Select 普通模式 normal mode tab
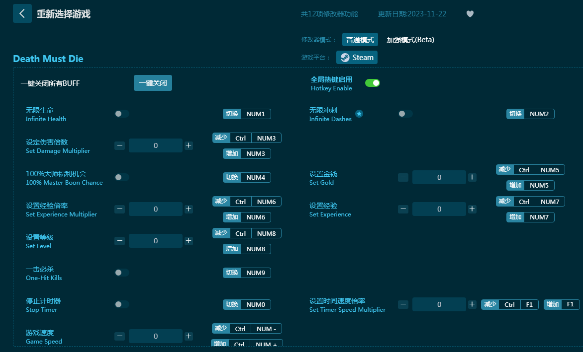Viewport: 583px width, 352px height. pyautogui.click(x=360, y=40)
